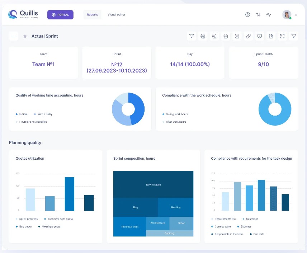Open the activity pulse icon

pos(269,15)
